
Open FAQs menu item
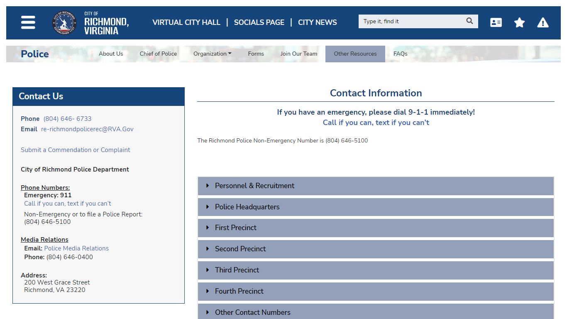(401, 54)
